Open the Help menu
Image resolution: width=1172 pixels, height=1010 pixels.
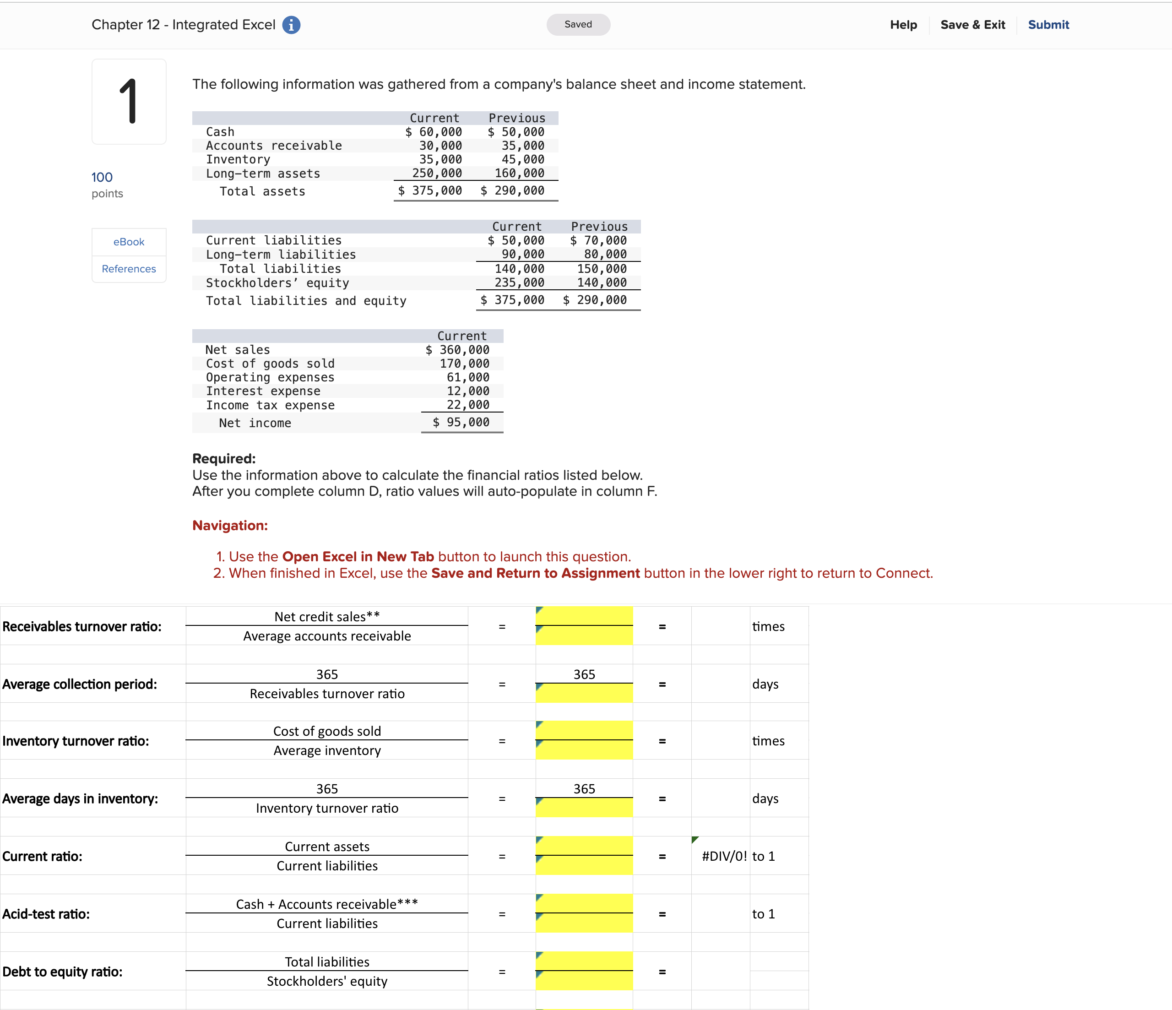tap(903, 25)
